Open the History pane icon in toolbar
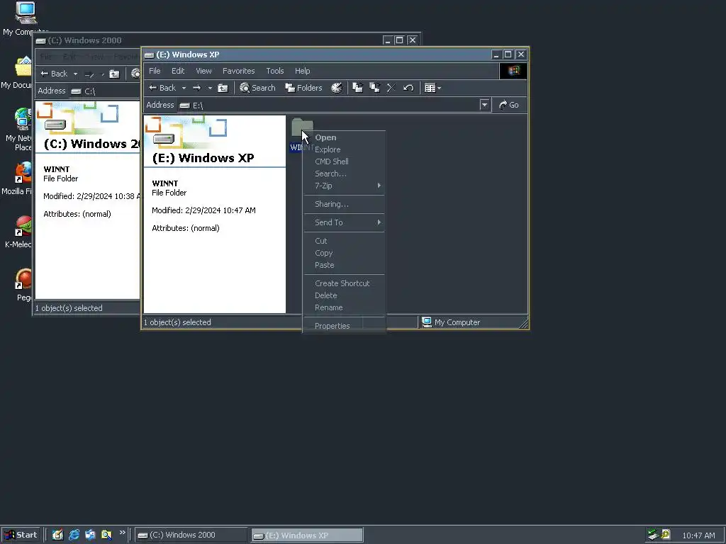Screen dimensions: 726x544 tap(337, 88)
